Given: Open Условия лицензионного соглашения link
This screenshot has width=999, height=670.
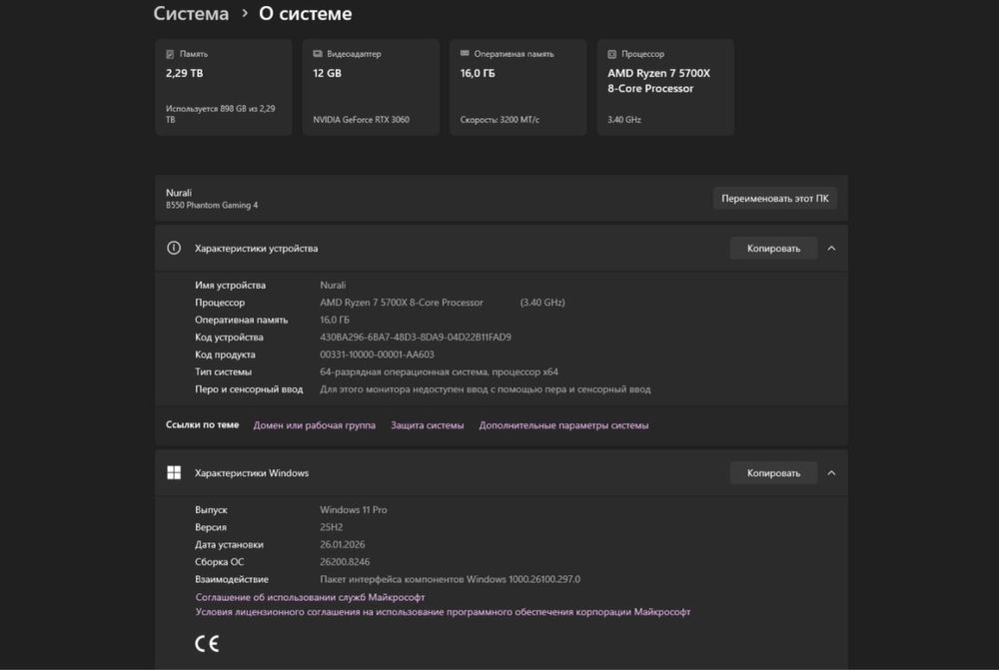Looking at the screenshot, I should coord(443,612).
